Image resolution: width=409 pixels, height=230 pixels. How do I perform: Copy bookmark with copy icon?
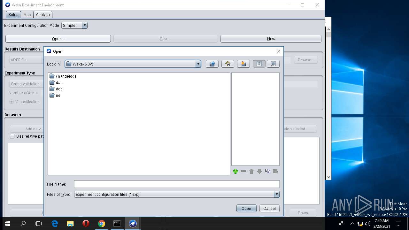pyautogui.click(x=267, y=171)
